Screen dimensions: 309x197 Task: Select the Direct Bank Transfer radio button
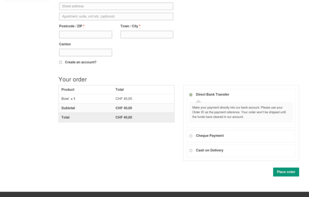[x=191, y=95]
